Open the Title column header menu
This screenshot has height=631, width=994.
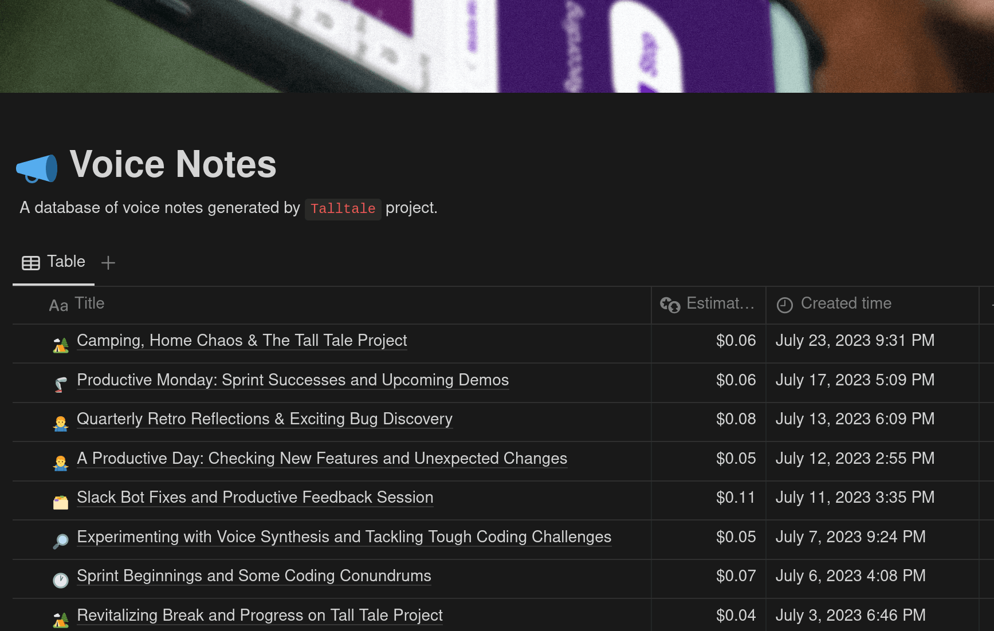[89, 303]
